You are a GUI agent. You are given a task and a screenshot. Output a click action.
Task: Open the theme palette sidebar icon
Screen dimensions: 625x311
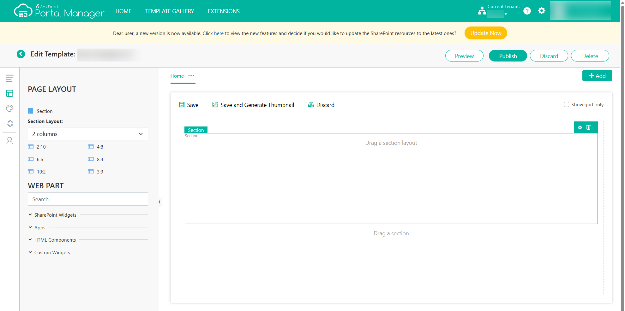click(x=9, y=109)
